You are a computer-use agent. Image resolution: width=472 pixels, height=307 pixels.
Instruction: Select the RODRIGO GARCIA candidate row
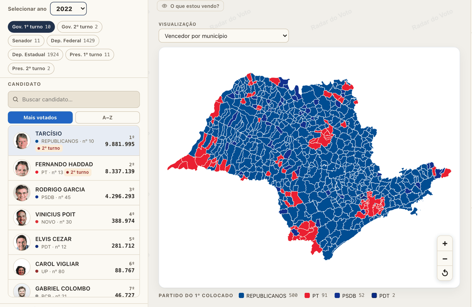74,193
